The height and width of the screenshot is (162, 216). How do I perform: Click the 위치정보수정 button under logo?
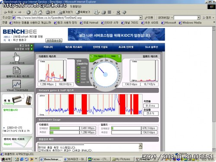point(54,41)
